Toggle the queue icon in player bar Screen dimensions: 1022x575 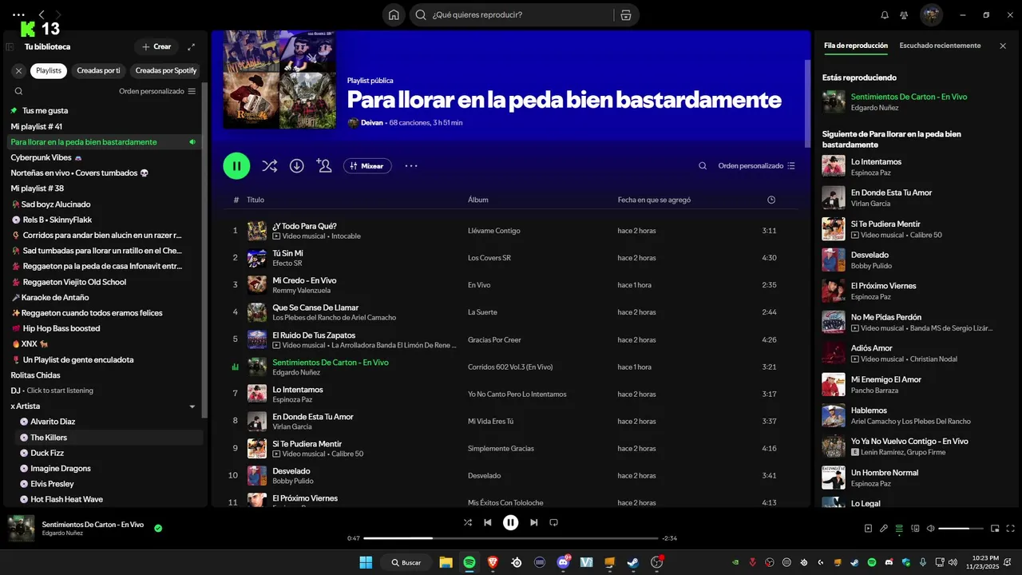click(x=899, y=528)
